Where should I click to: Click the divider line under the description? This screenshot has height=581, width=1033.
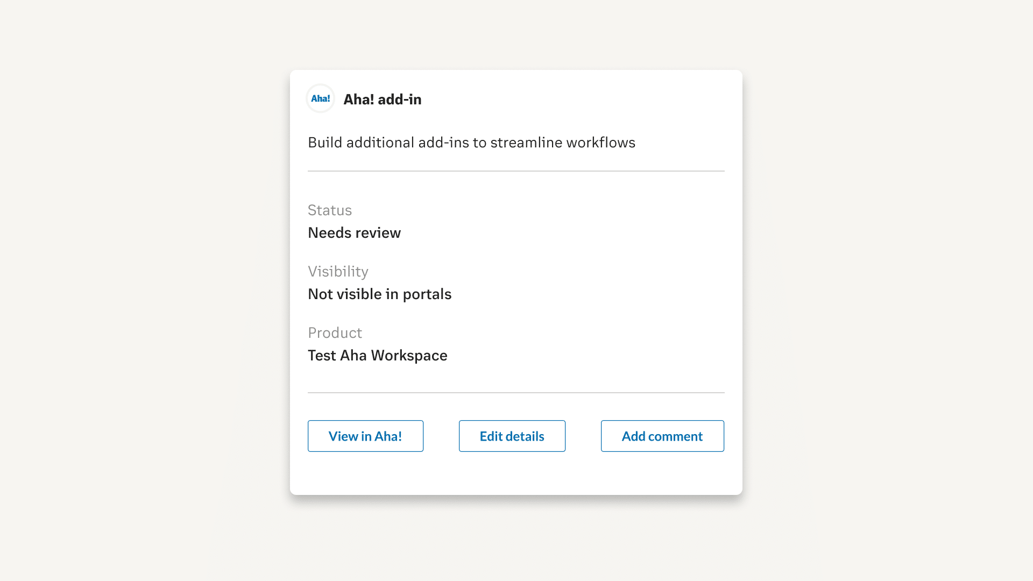click(x=516, y=171)
